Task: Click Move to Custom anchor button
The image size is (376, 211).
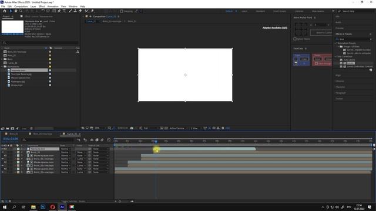Action: tap(321, 33)
